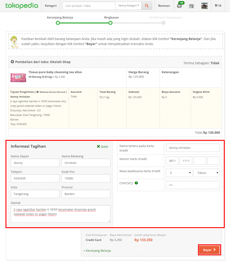The image size is (230, 264).
Task: Open the shopping cart with 10 items
Action: point(218,6)
